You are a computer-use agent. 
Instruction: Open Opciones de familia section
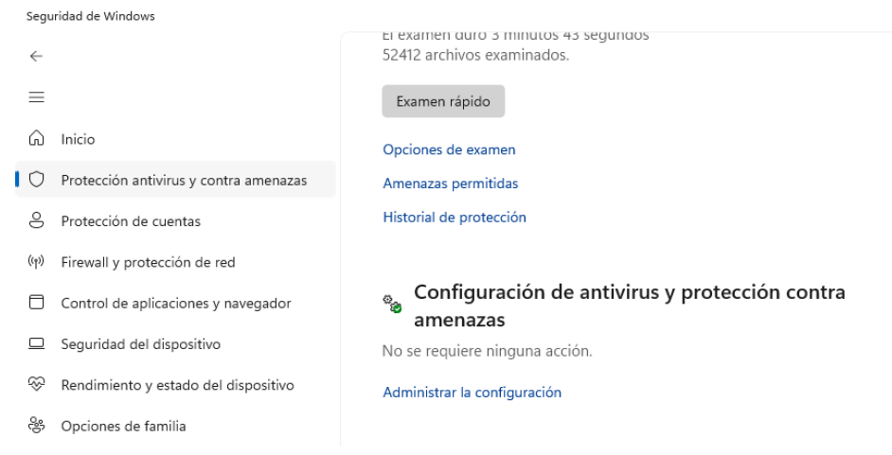pyautogui.click(x=123, y=427)
